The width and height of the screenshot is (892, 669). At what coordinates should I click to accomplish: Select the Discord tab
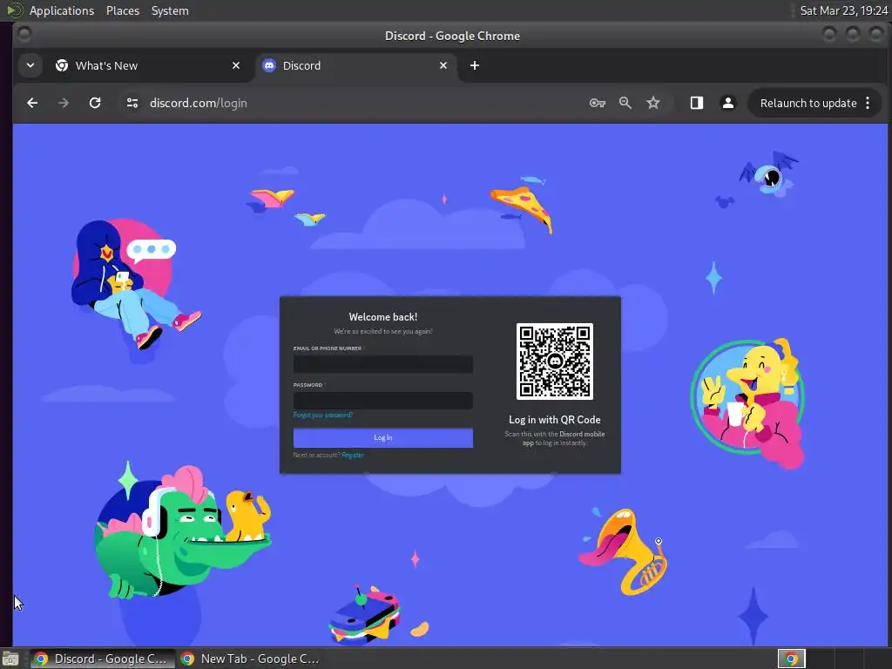(x=355, y=65)
